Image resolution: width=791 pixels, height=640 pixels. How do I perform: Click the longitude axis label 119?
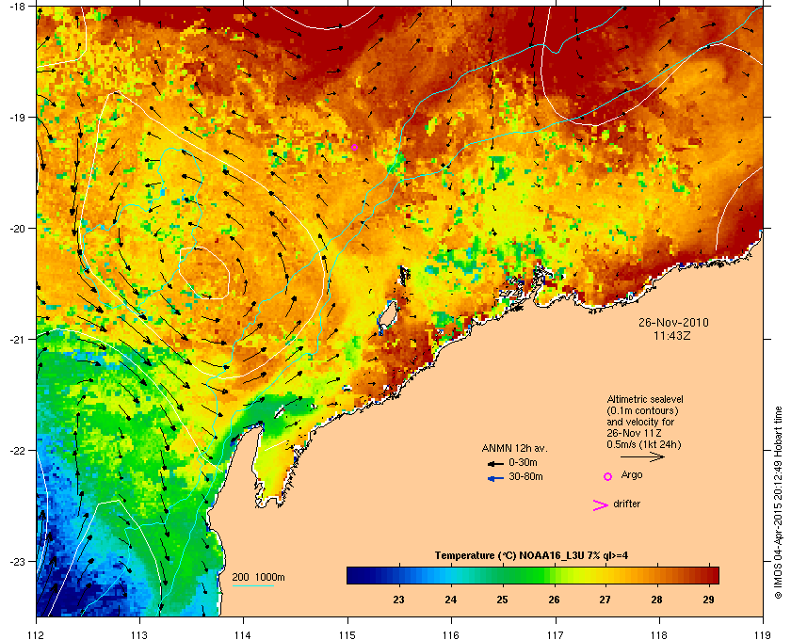(763, 634)
